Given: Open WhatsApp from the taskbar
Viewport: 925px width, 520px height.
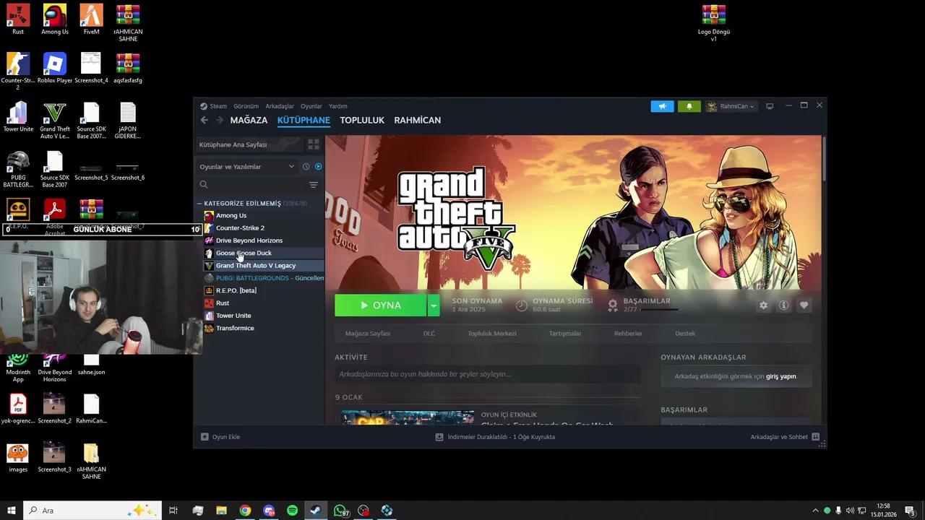Looking at the screenshot, I should pos(340,511).
